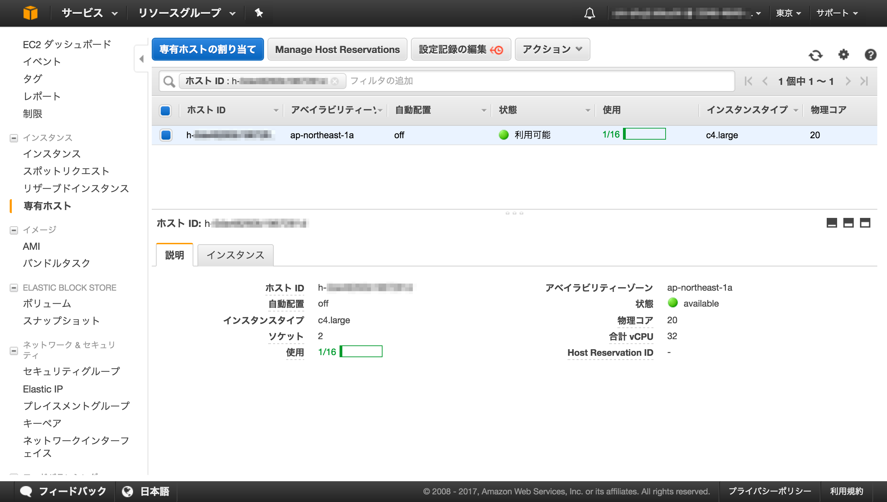This screenshot has height=502, width=887.
Task: Select the 説明 tab
Action: pyautogui.click(x=174, y=255)
